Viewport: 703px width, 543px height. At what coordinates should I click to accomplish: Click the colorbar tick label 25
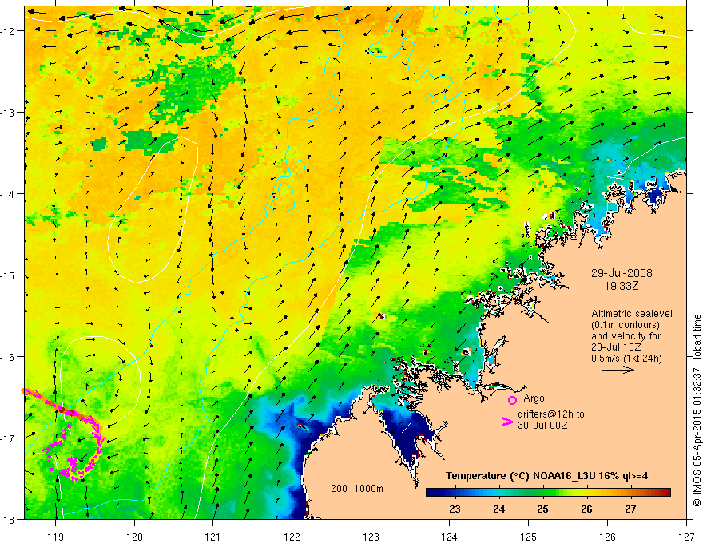pyautogui.click(x=542, y=509)
